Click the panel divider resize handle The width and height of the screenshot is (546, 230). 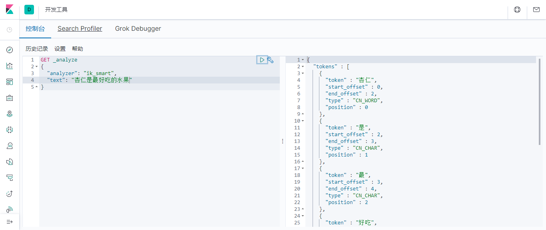pos(283,141)
